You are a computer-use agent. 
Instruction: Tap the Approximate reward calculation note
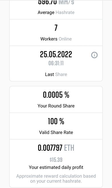[x=56, y=179]
